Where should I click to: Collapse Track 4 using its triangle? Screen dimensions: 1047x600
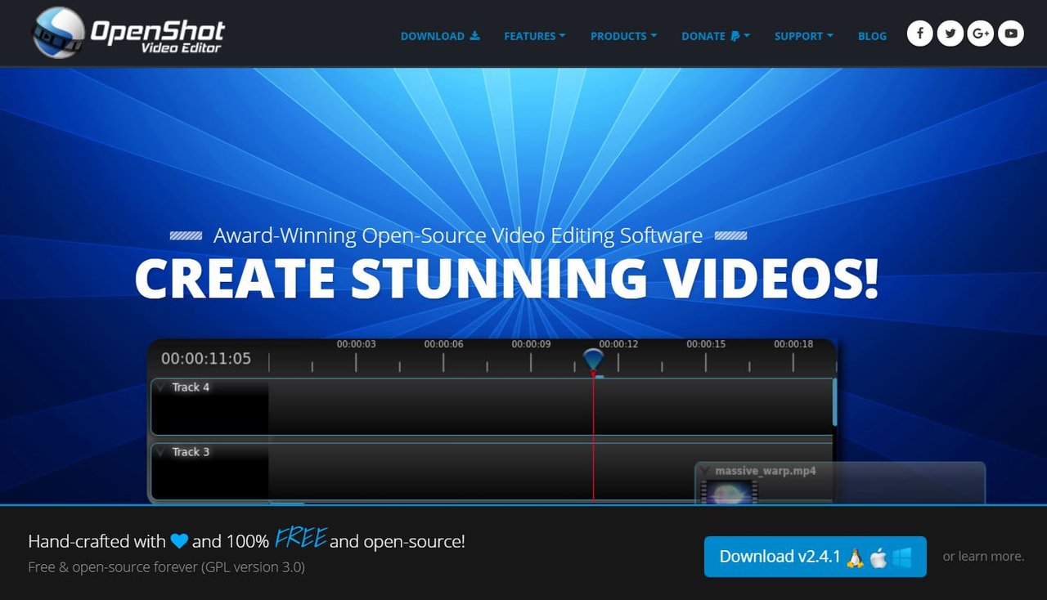(x=160, y=387)
